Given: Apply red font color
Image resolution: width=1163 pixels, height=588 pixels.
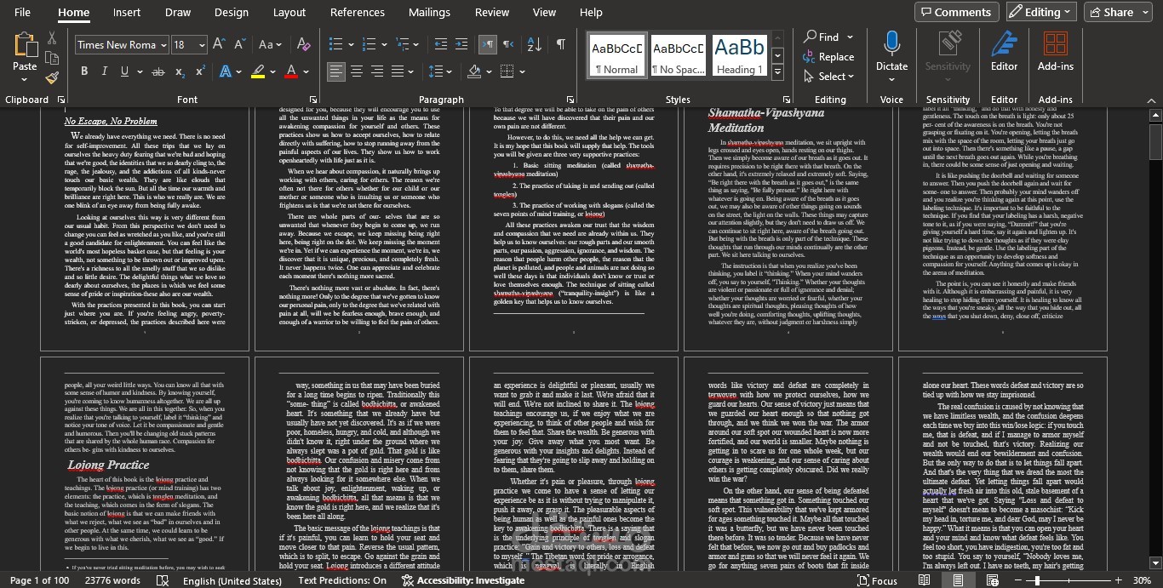Looking at the screenshot, I should [x=291, y=71].
